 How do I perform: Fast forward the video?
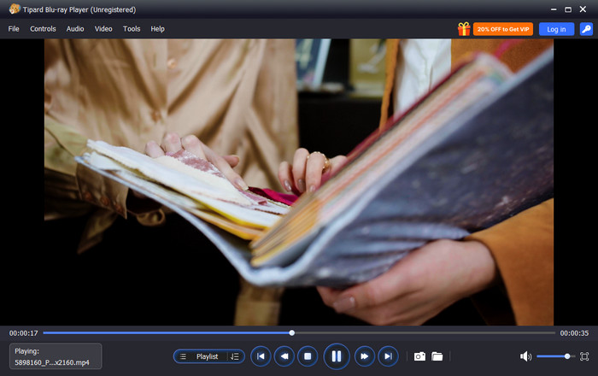(364, 356)
